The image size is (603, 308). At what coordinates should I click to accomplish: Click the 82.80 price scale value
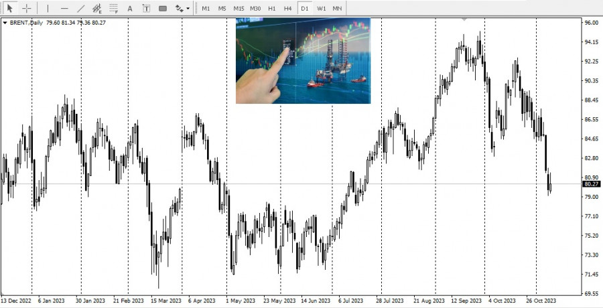591,158
